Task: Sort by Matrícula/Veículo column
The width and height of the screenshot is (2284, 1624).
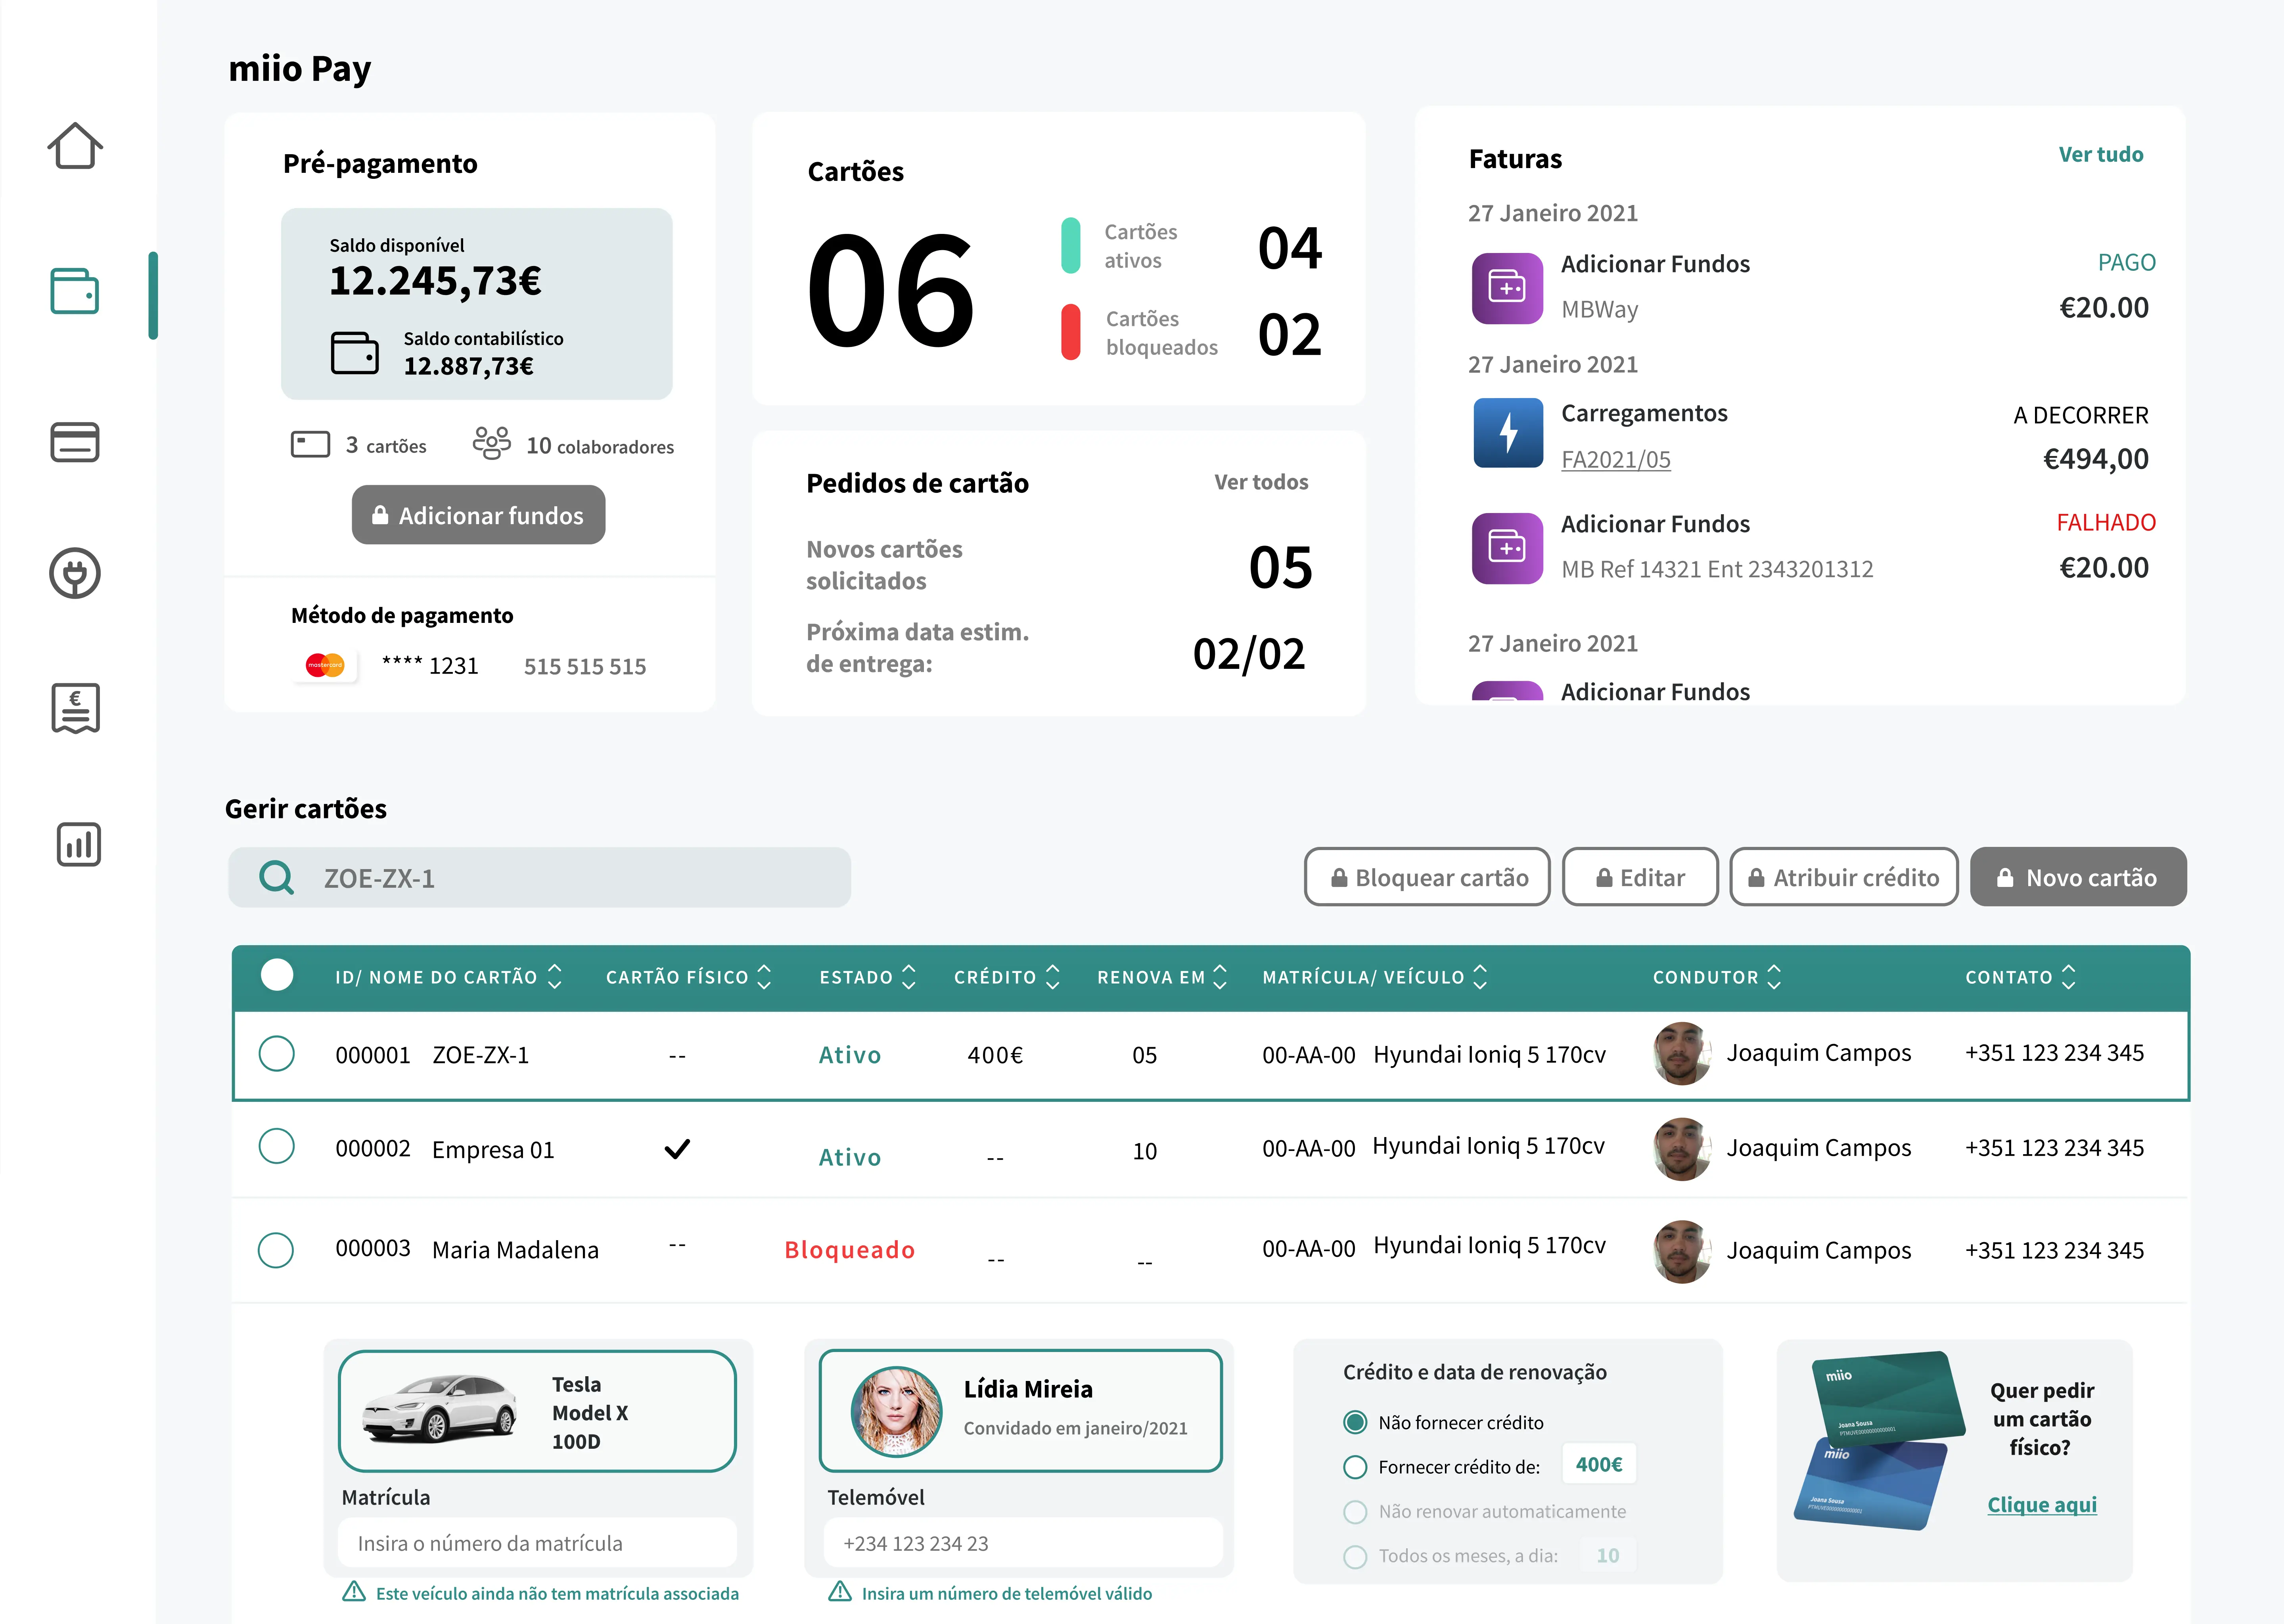Action: tap(1480, 977)
